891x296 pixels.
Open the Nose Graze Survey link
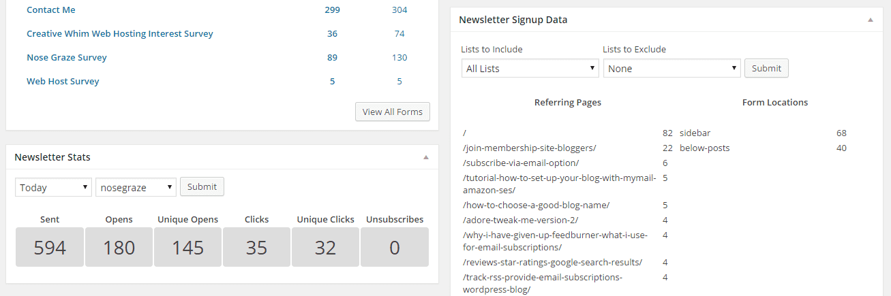[67, 58]
